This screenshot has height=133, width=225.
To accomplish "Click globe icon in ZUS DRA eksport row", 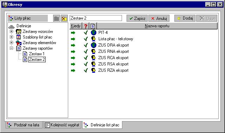I will click(94, 45).
